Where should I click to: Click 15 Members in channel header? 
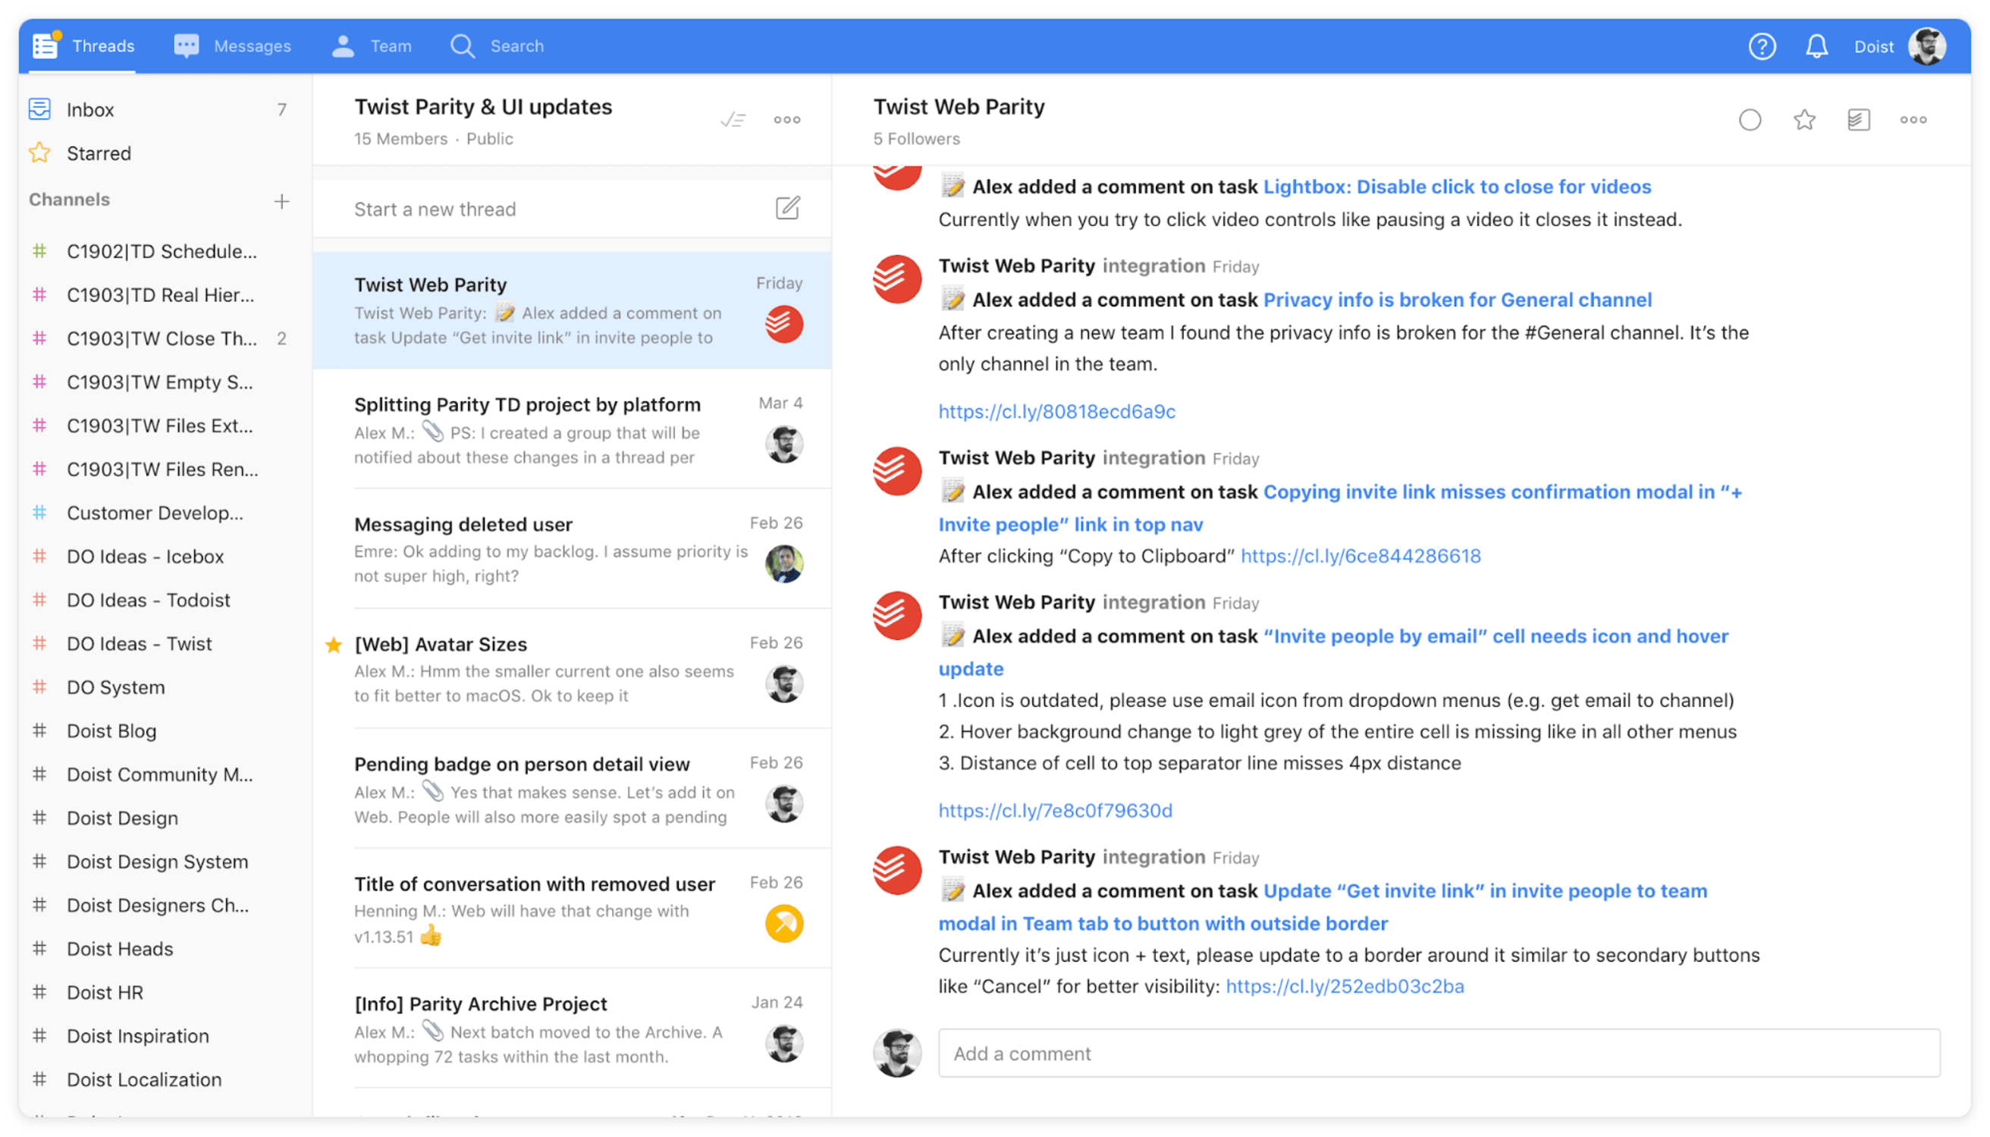(x=400, y=139)
